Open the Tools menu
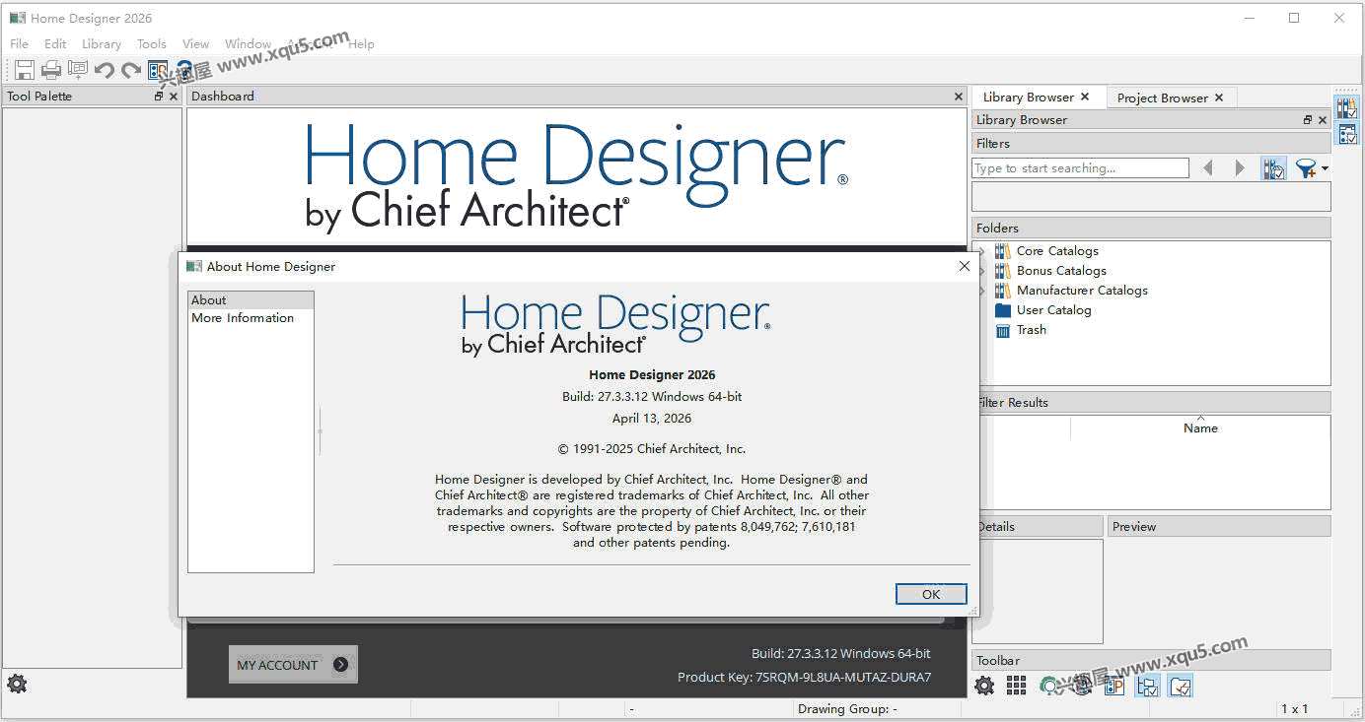This screenshot has width=1365, height=722. coord(152,44)
